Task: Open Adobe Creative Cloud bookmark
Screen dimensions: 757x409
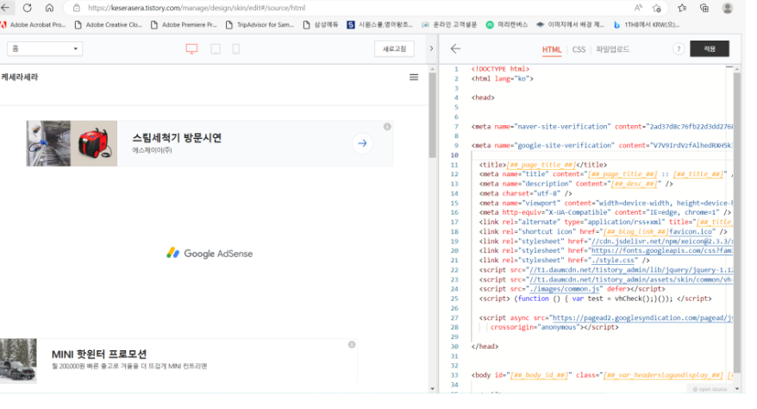Action: pyautogui.click(x=109, y=25)
